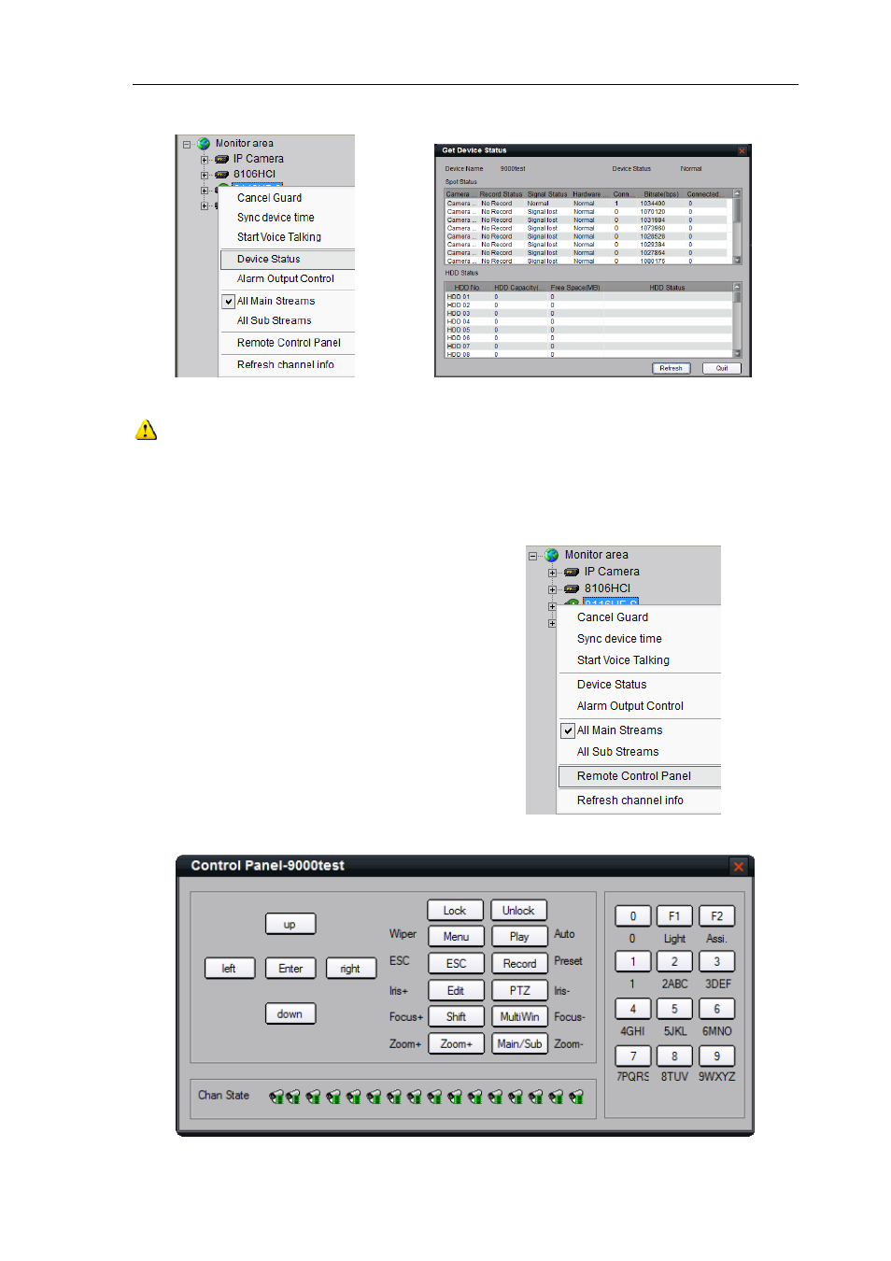
Task: Click the 8106HCI device icon in the lower tree screenshot
Action: 572,588
